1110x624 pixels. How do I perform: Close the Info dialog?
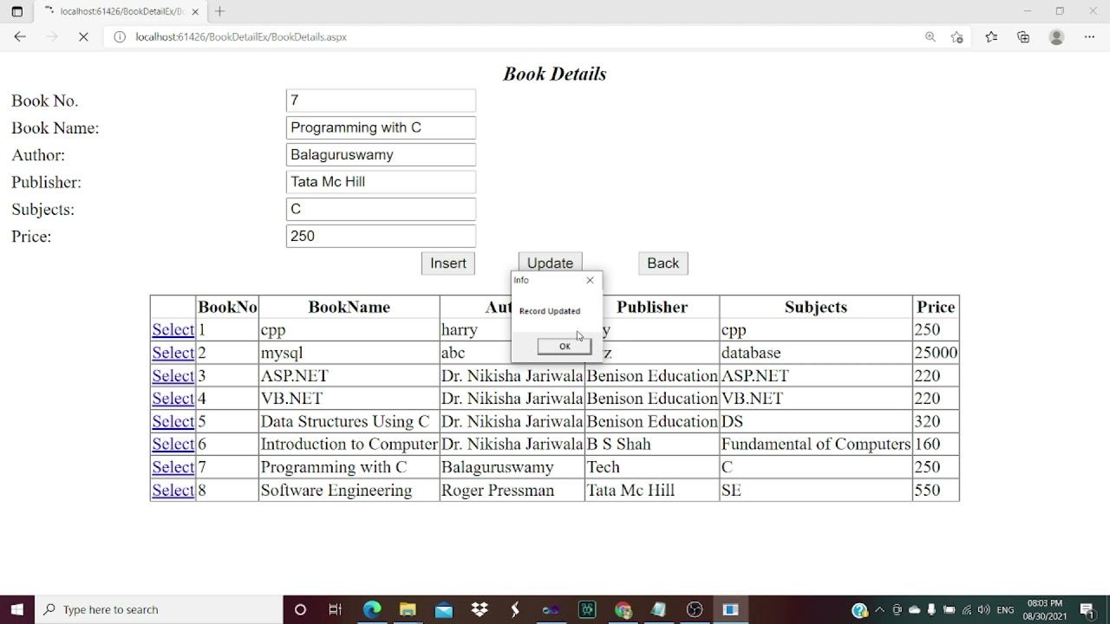pos(591,280)
